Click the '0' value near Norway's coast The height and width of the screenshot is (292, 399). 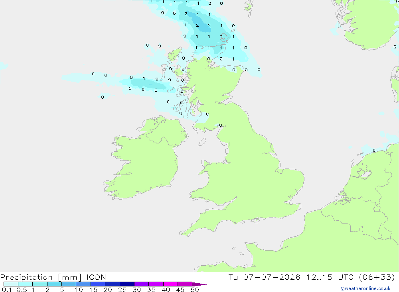[x=395, y=47]
